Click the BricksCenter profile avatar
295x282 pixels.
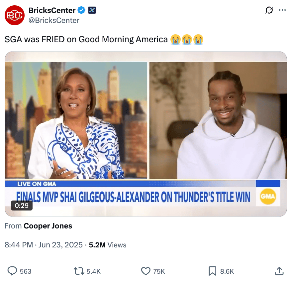click(x=15, y=15)
